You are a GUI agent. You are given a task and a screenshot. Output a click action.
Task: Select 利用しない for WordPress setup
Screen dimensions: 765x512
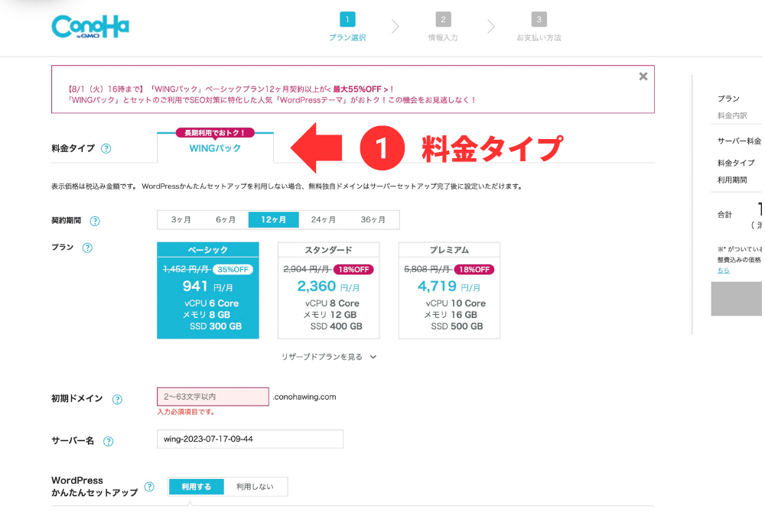tap(256, 487)
